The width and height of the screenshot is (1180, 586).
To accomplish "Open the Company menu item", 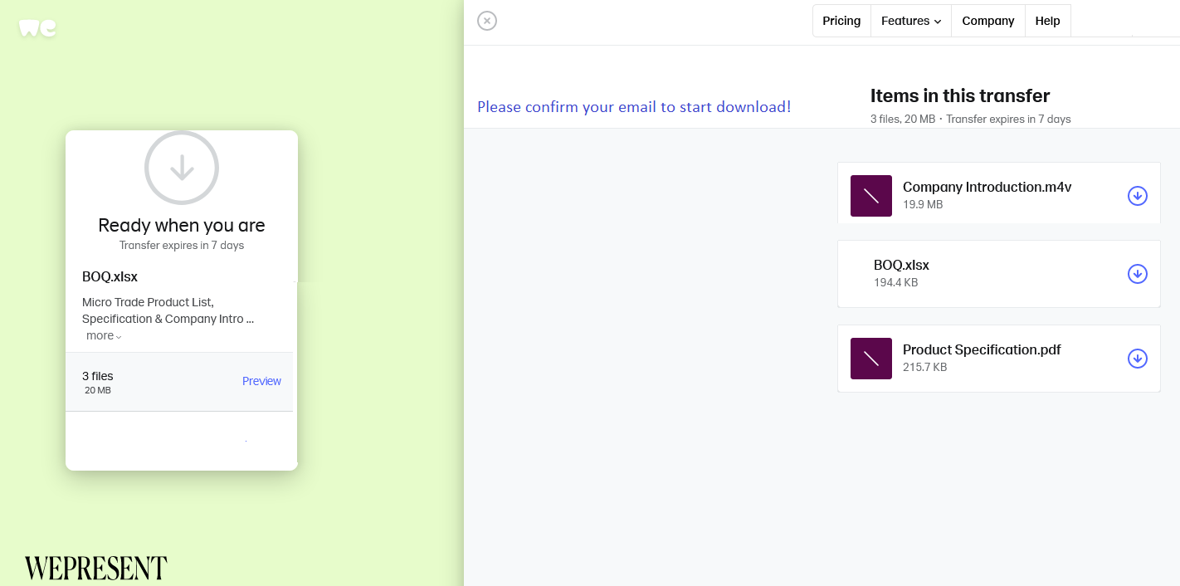I will click(987, 21).
